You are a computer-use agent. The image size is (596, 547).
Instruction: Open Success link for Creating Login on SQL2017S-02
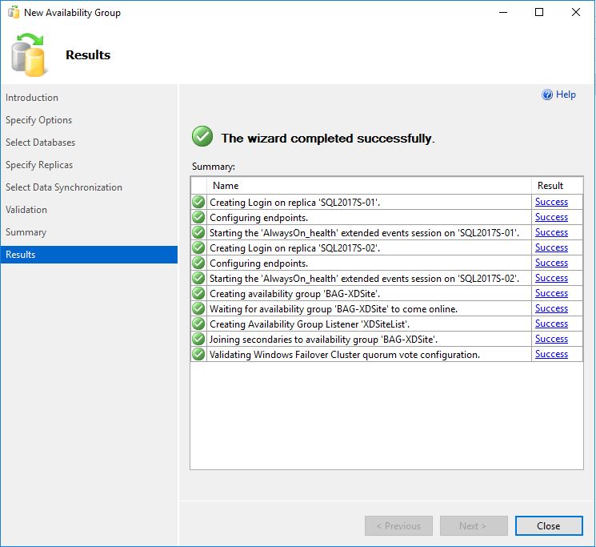[551, 247]
